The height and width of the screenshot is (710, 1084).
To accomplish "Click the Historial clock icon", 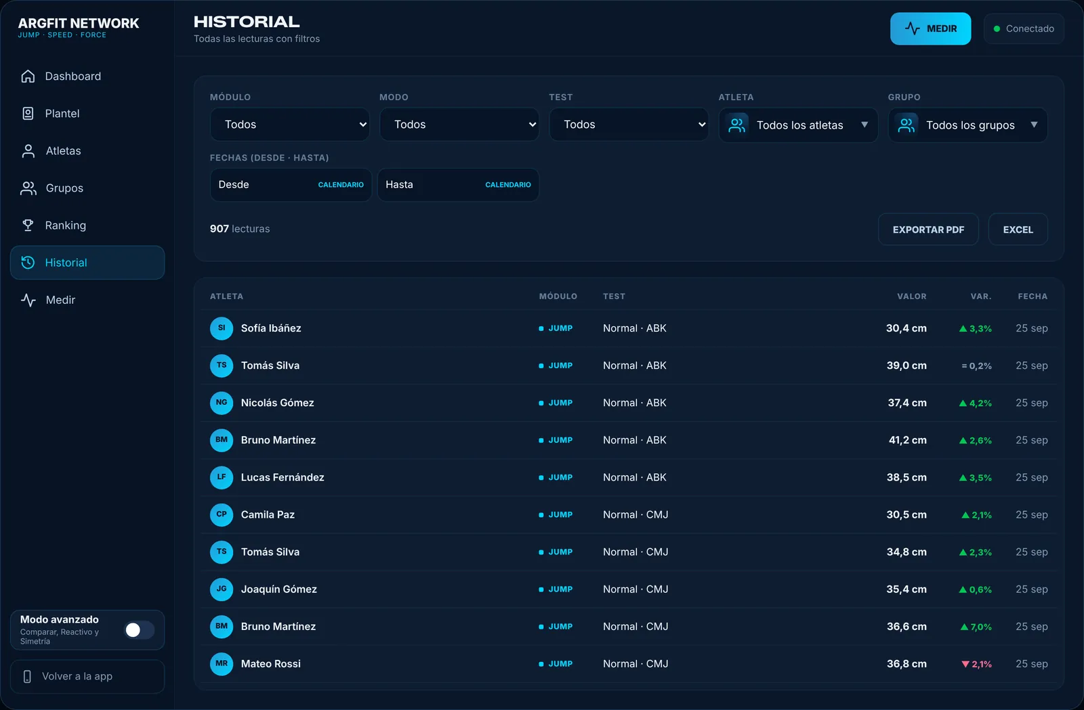I will tap(28, 263).
